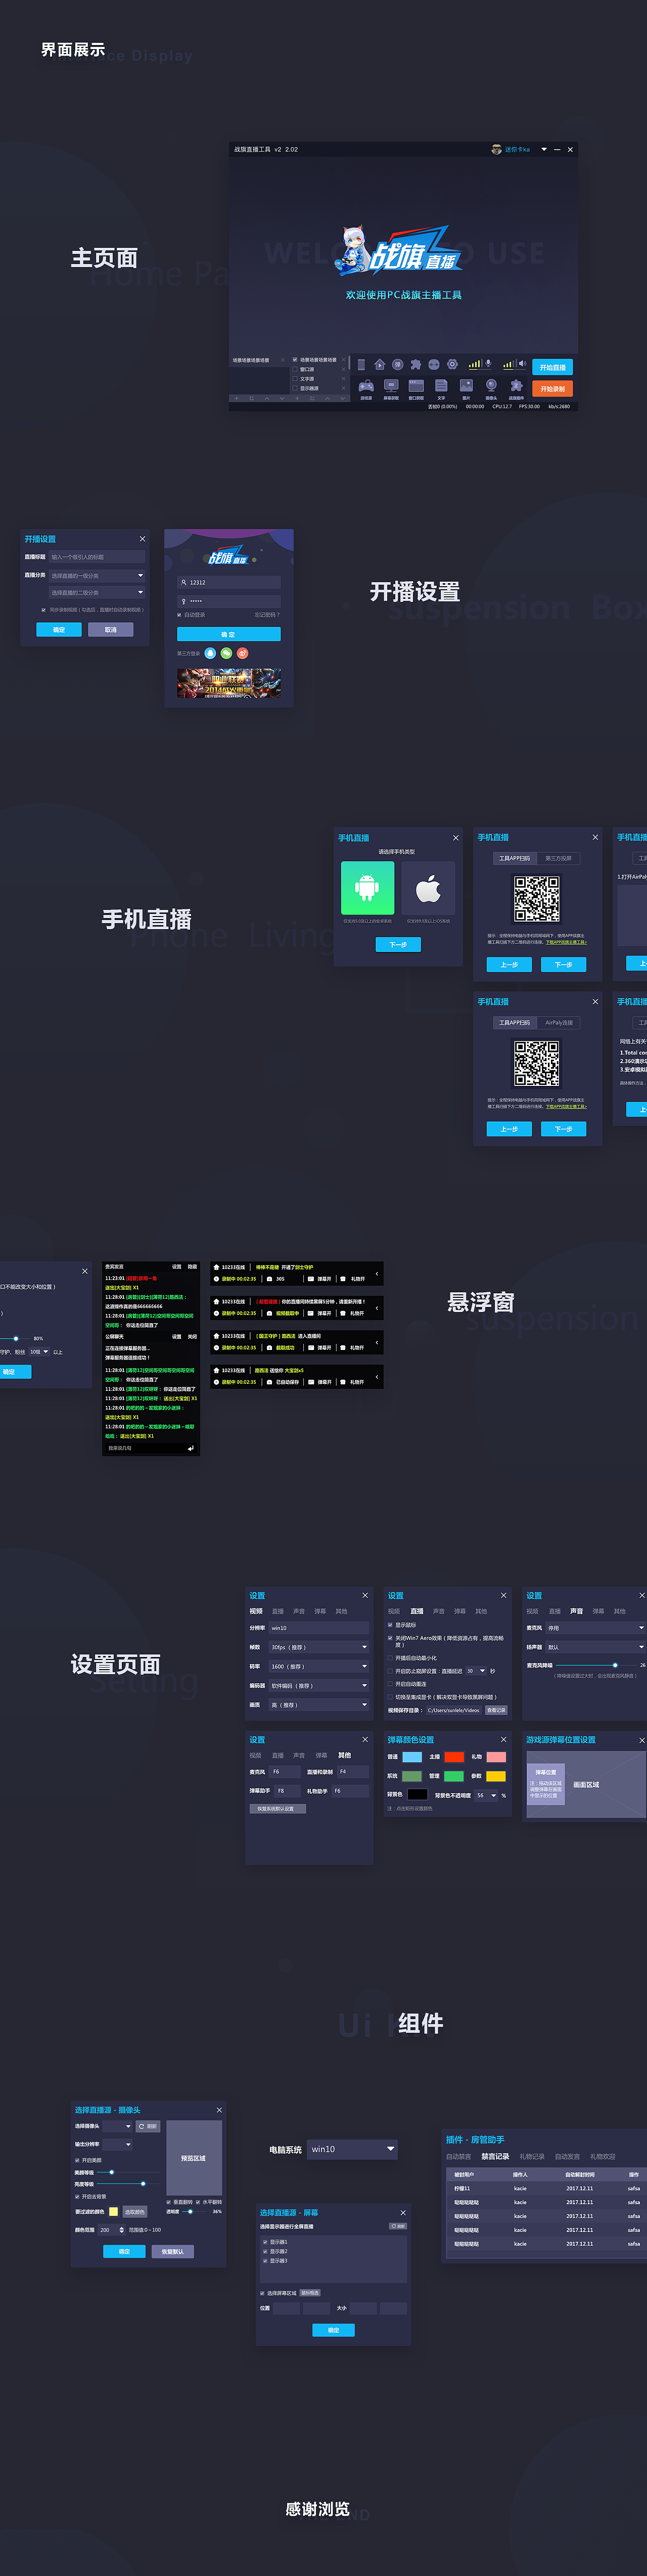Open the second-level category dropdown in 开播设置
This screenshot has width=647, height=2576.
tap(97, 593)
